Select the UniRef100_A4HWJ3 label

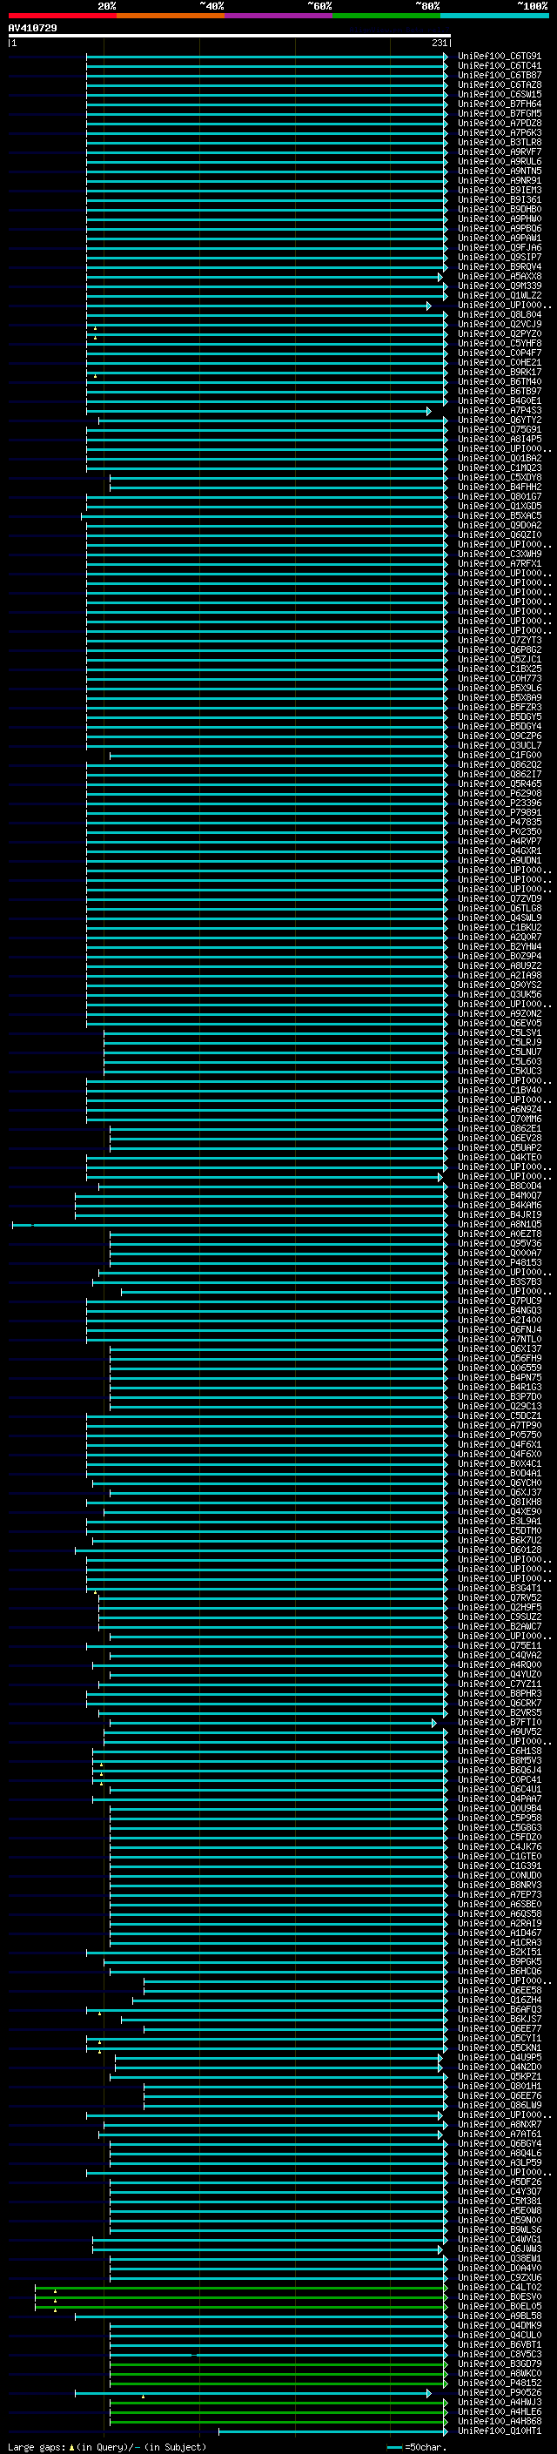pyautogui.click(x=500, y=2403)
